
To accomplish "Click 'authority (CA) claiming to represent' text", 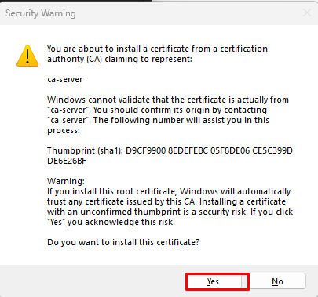I will (x=119, y=59).
